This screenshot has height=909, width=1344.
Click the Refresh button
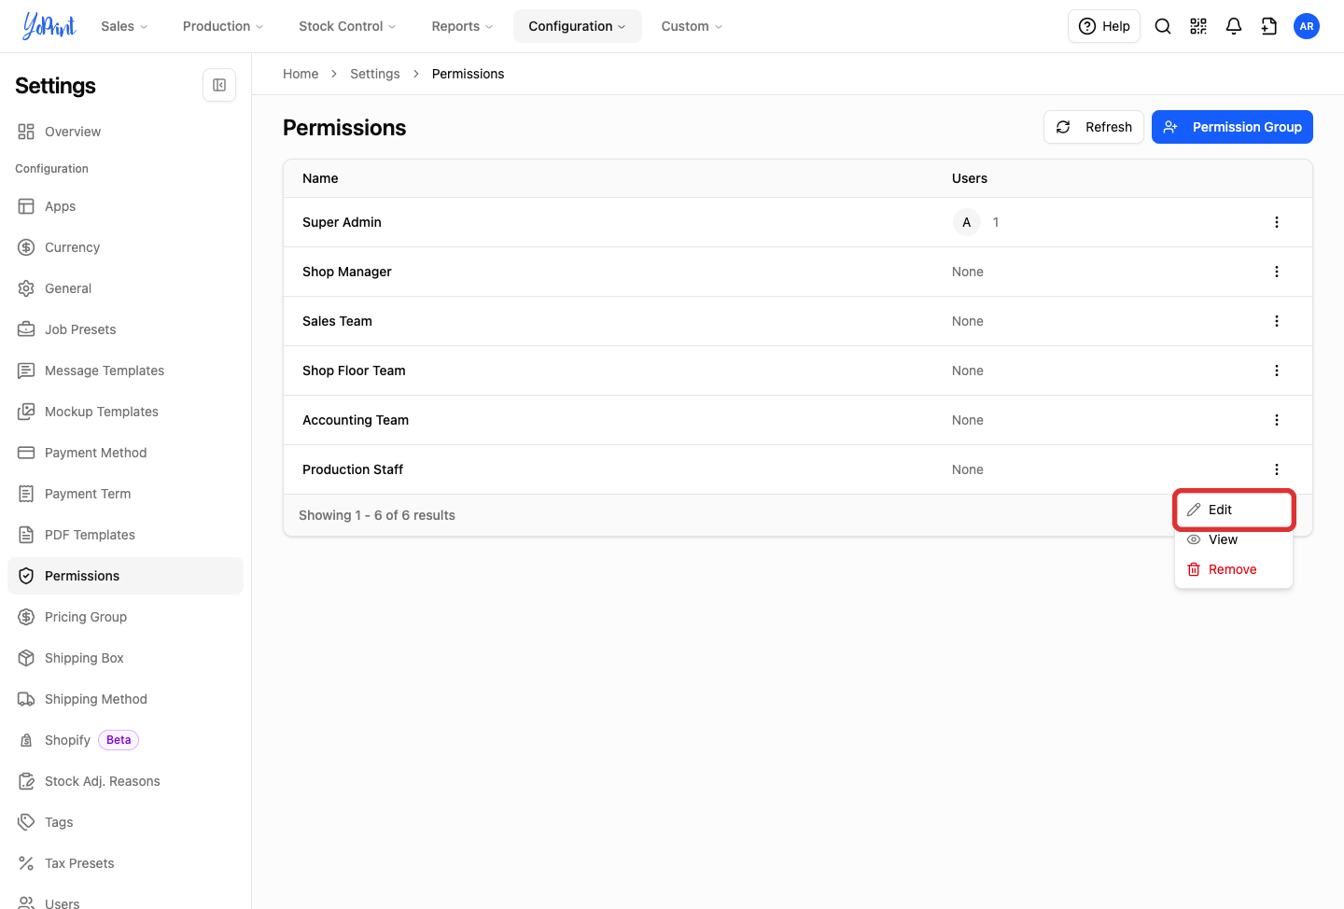(1094, 127)
